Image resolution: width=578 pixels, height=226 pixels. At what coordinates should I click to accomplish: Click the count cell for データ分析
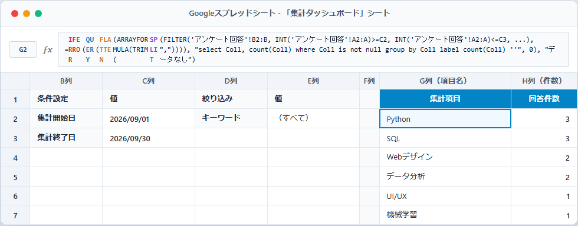tap(544, 177)
